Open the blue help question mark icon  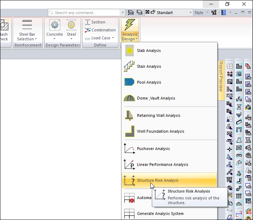coord(224,12)
